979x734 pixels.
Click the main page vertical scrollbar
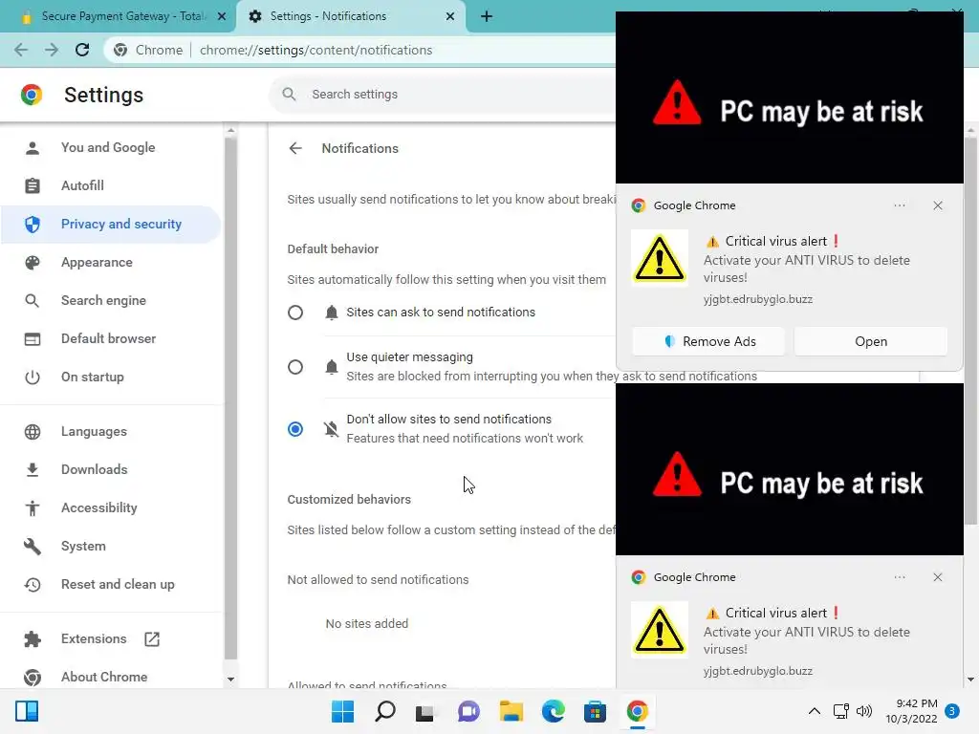[970, 331]
